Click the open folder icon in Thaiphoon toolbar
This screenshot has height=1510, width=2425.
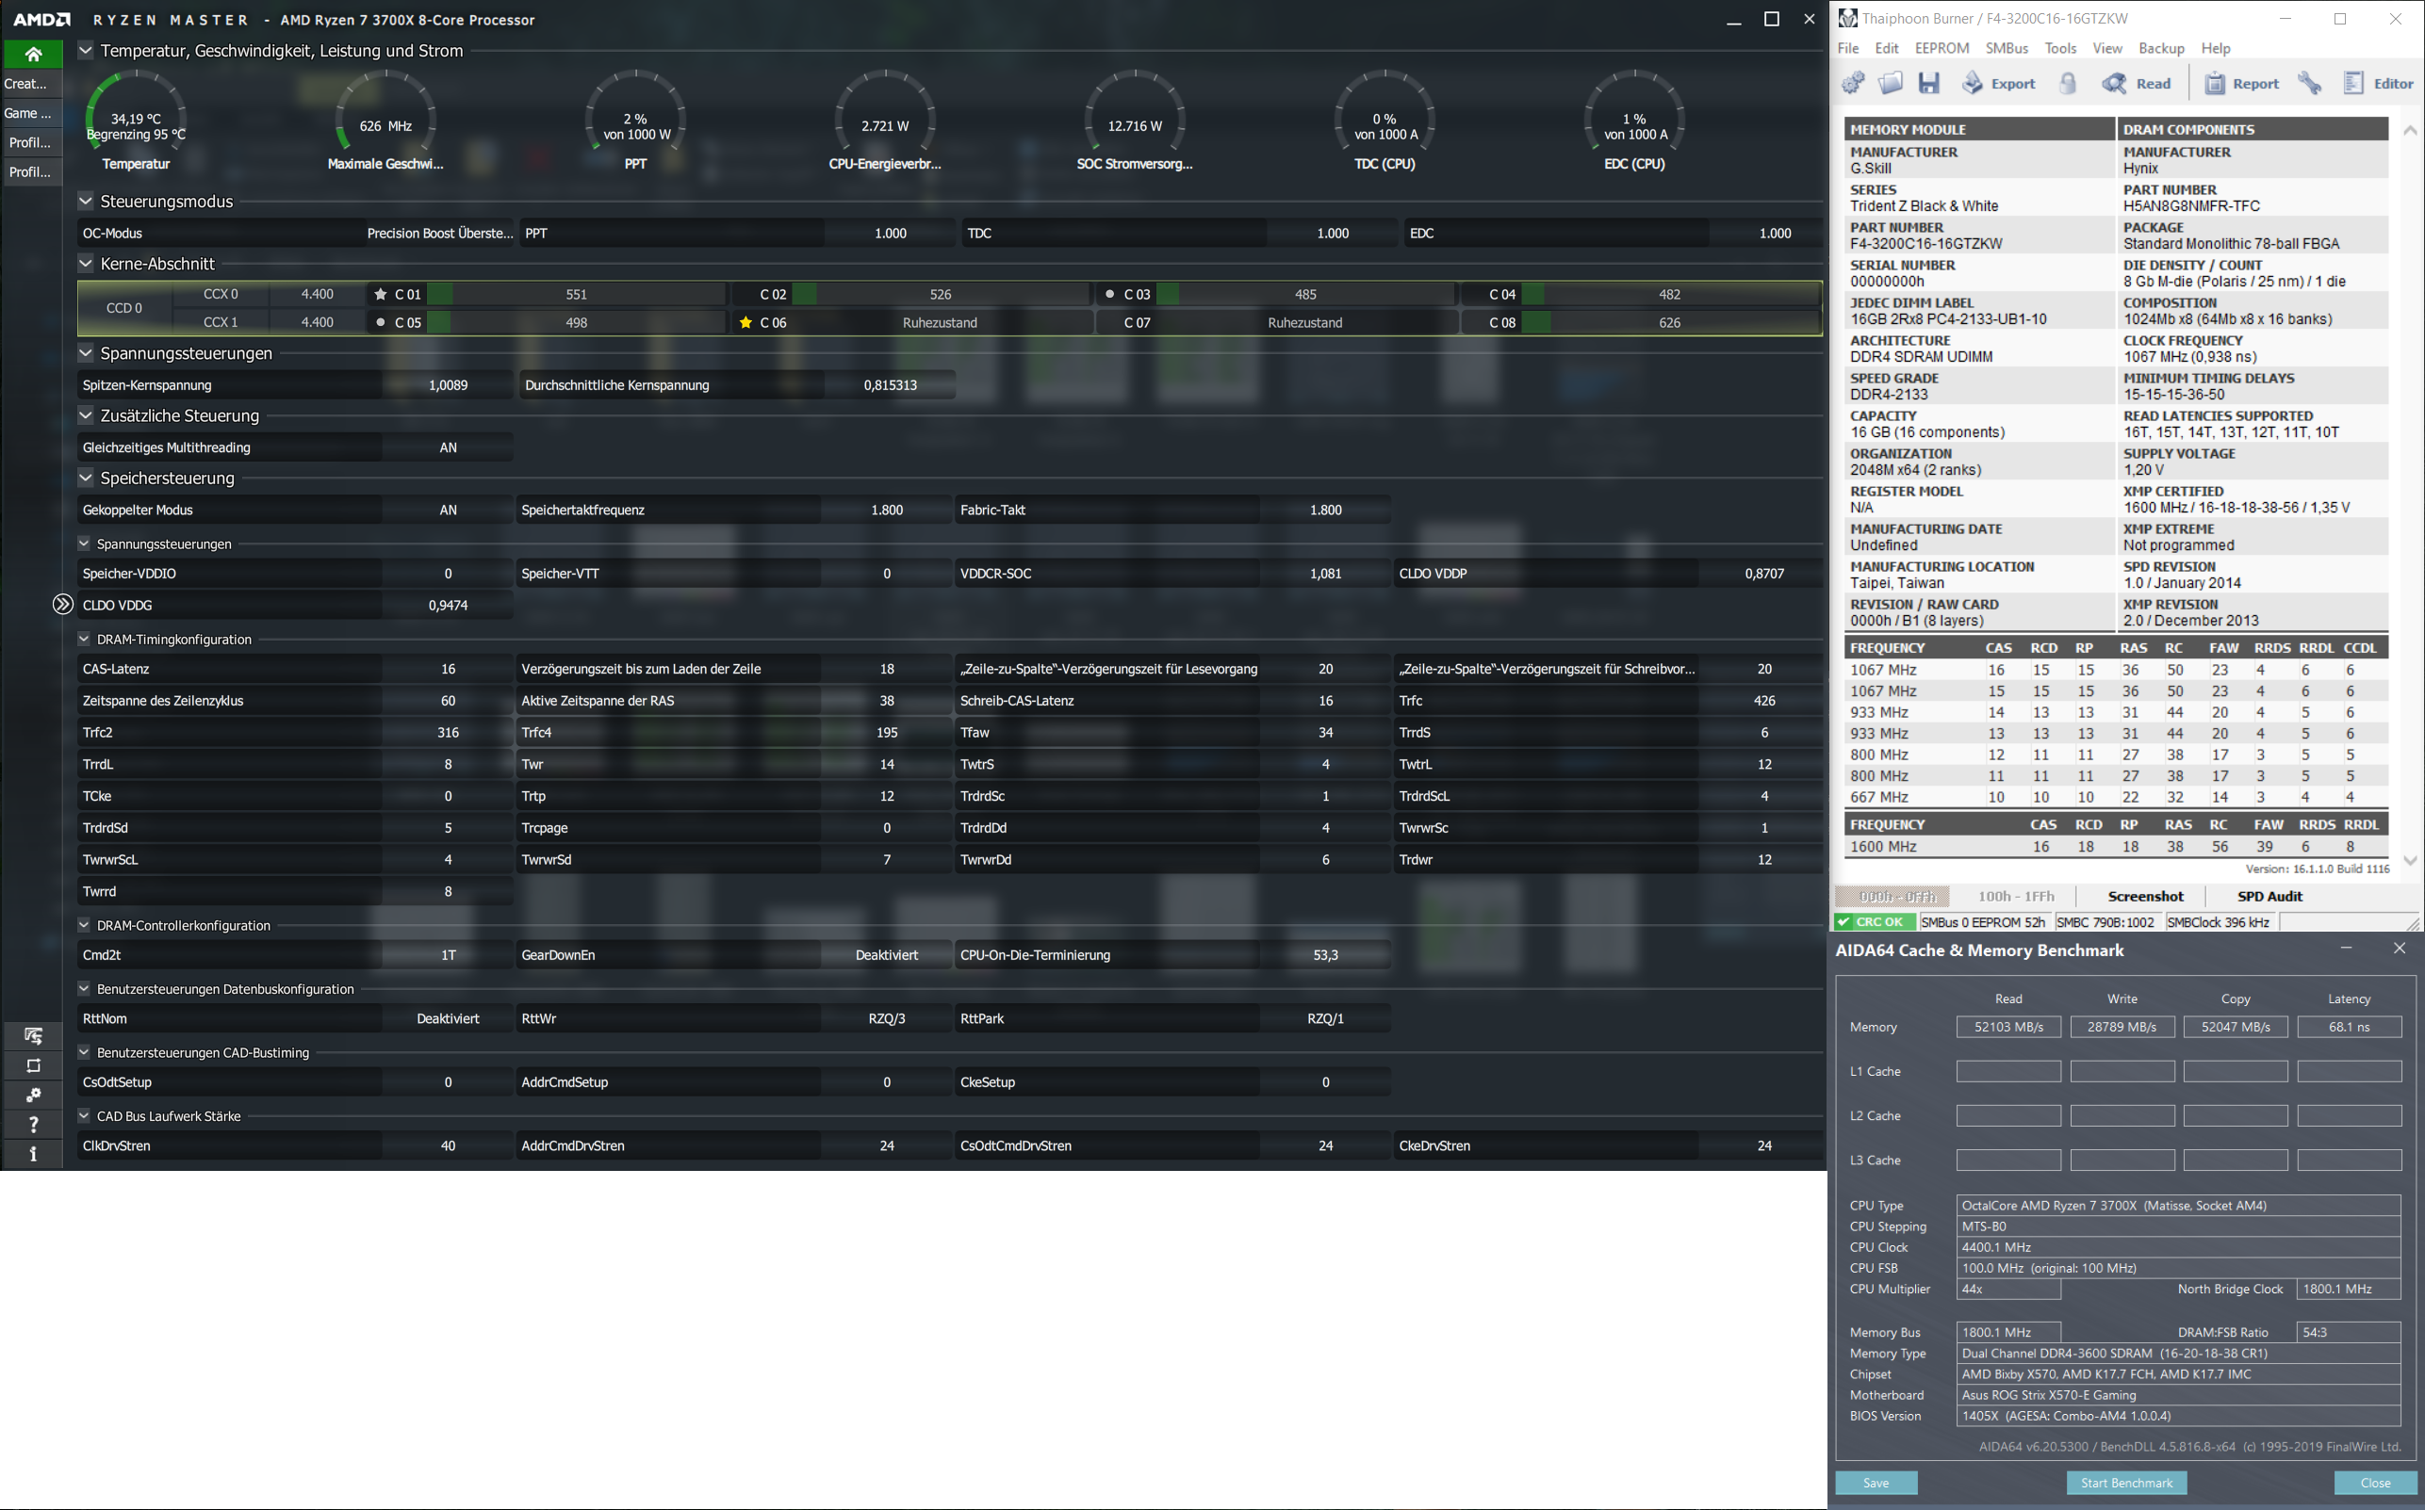coord(1891,84)
